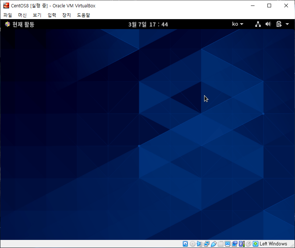This screenshot has height=248, width=295.
Task: Click the volume speaker icon in top bar
Action: tap(268, 24)
